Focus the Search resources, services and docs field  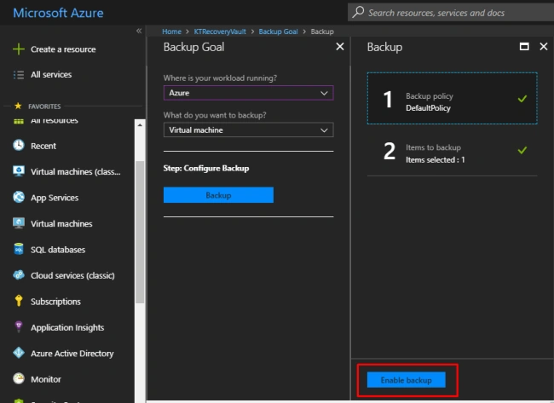[x=451, y=13]
